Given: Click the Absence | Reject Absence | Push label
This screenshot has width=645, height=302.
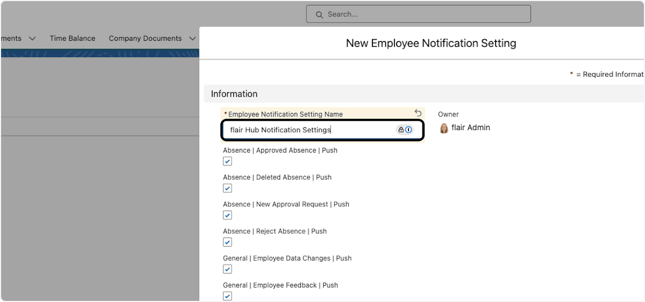Looking at the screenshot, I should point(275,231).
